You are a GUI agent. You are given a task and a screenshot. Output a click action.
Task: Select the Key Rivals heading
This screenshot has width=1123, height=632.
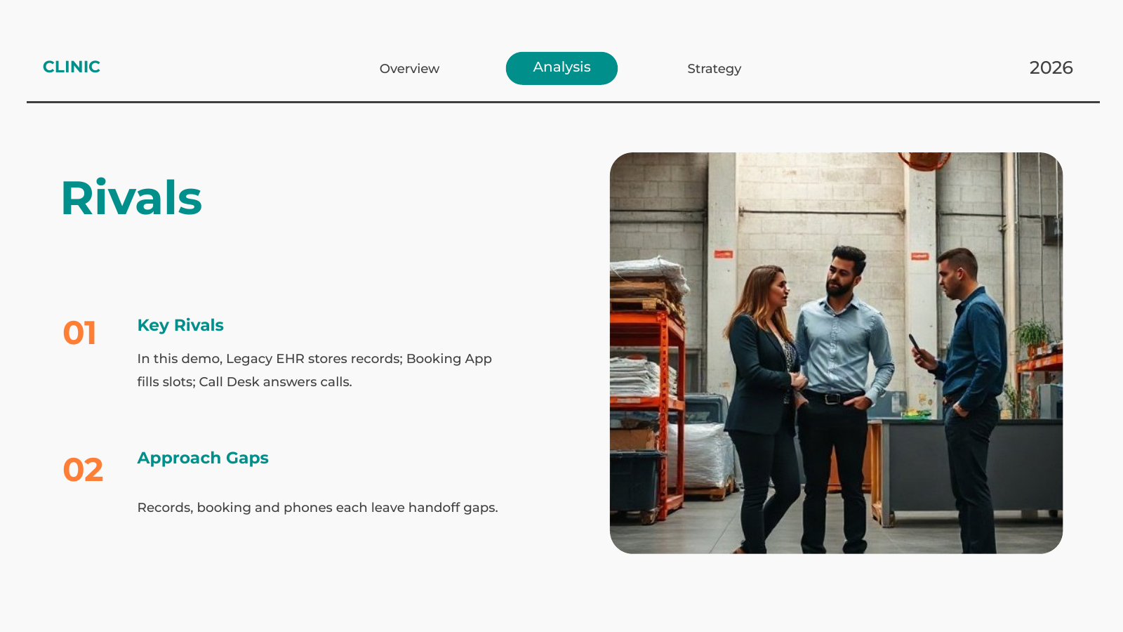180,325
